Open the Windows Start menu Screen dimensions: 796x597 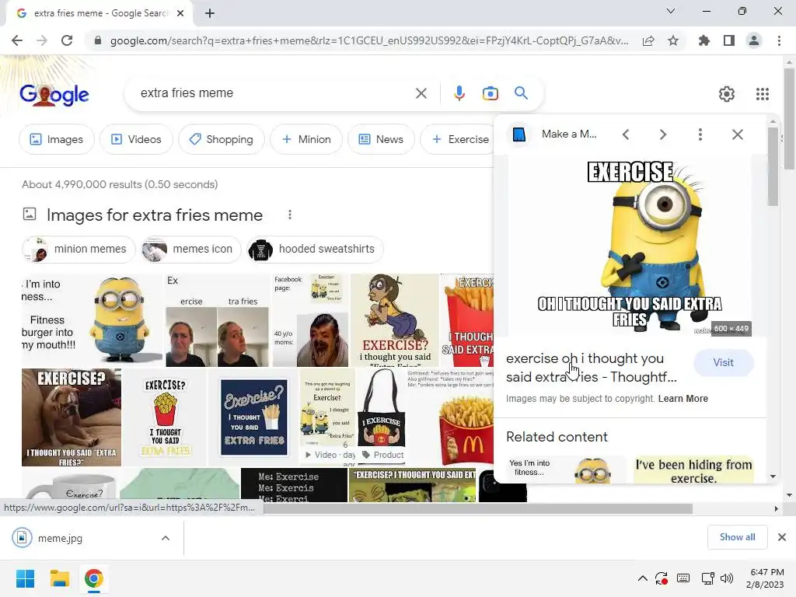pos(25,578)
